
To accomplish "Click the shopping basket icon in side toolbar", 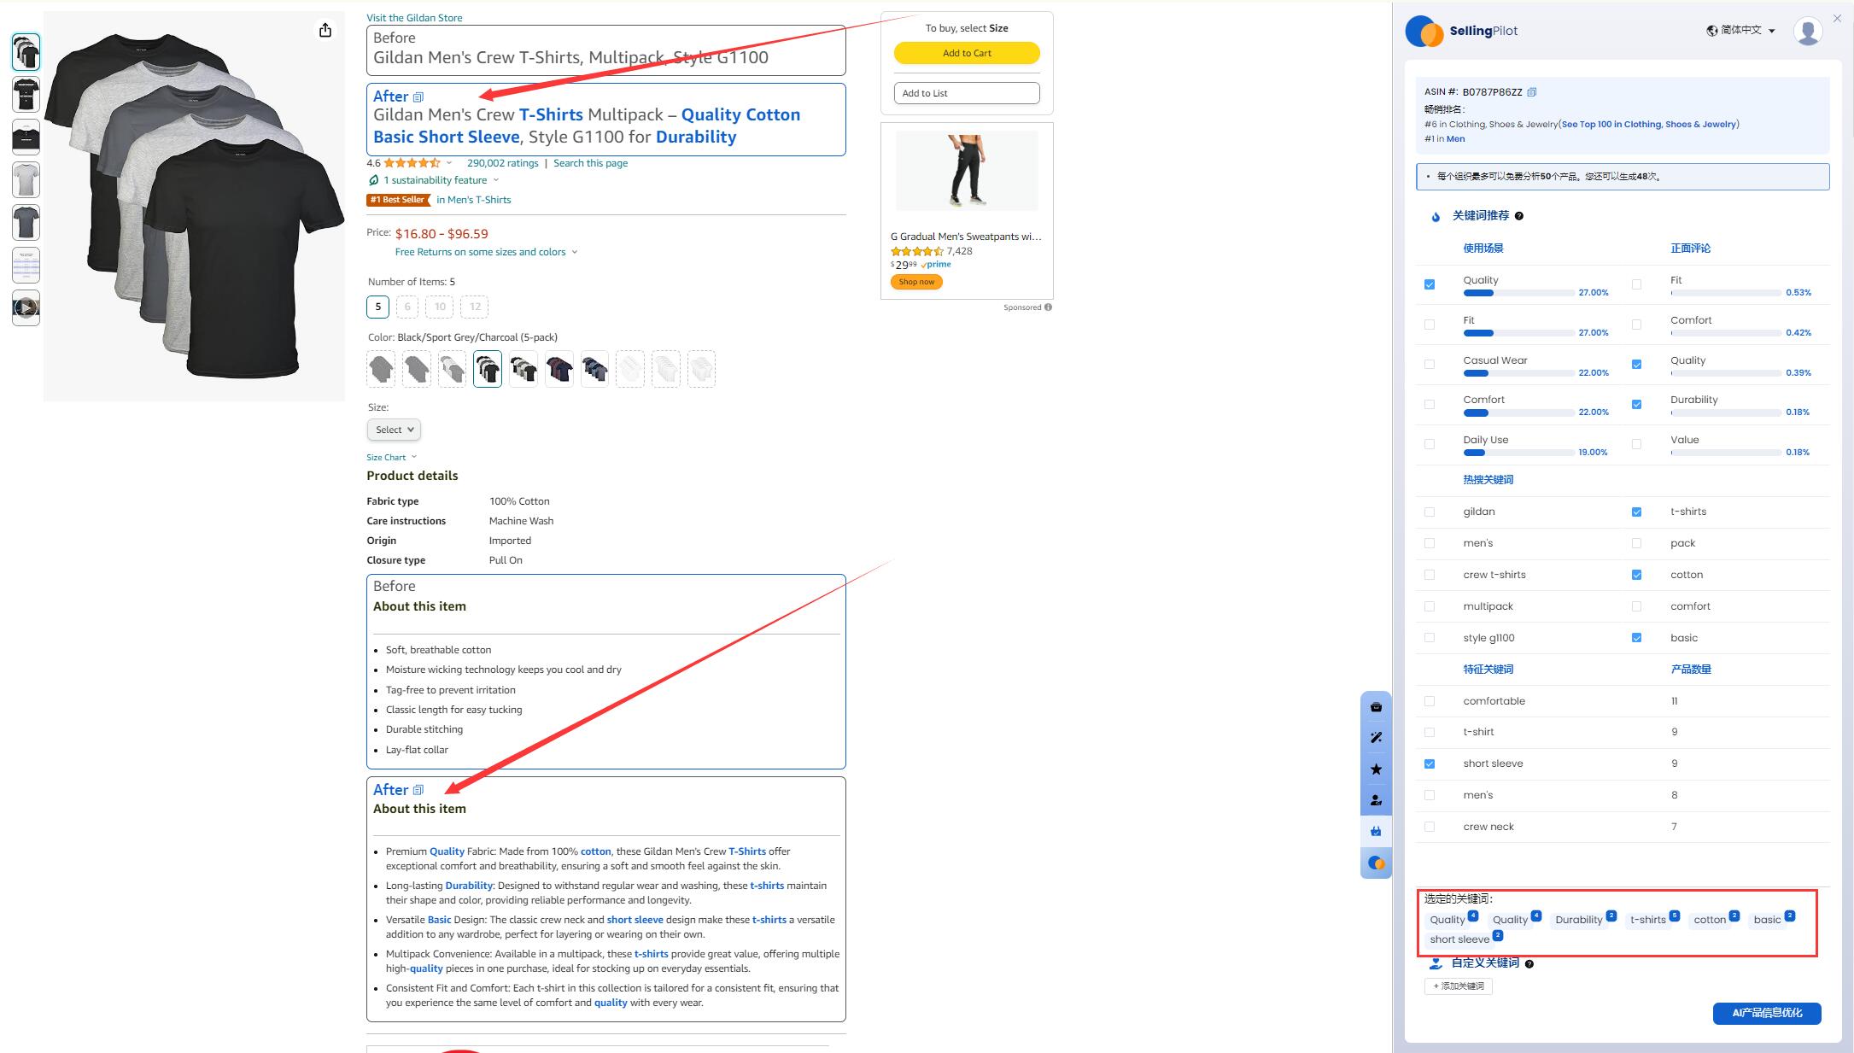I will [1376, 831].
